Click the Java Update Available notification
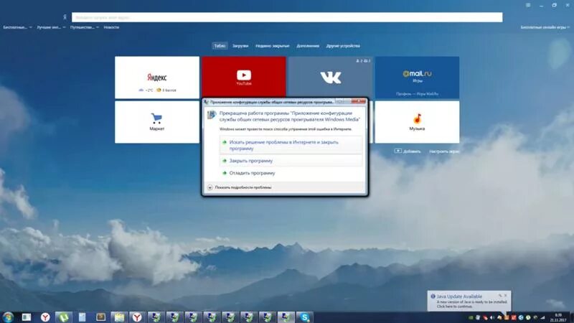The image size is (574, 323). pos(469,301)
